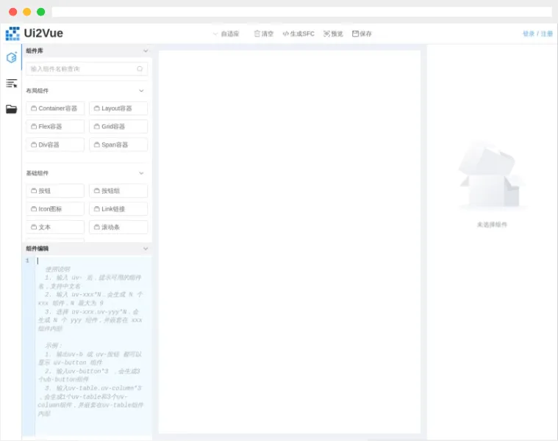This screenshot has width=558, height=441.
Task: Select the Div容器 component
Action: [x=55, y=145]
